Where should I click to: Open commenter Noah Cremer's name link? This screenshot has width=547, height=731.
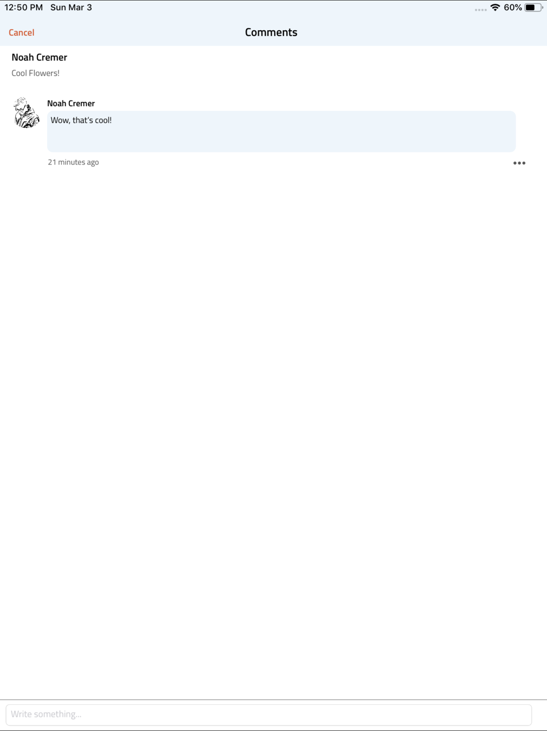71,103
